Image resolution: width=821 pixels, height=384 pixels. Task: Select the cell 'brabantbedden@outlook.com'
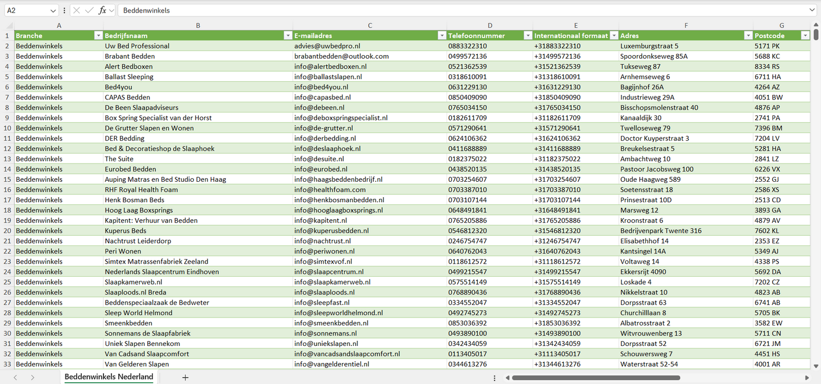pyautogui.click(x=370, y=56)
